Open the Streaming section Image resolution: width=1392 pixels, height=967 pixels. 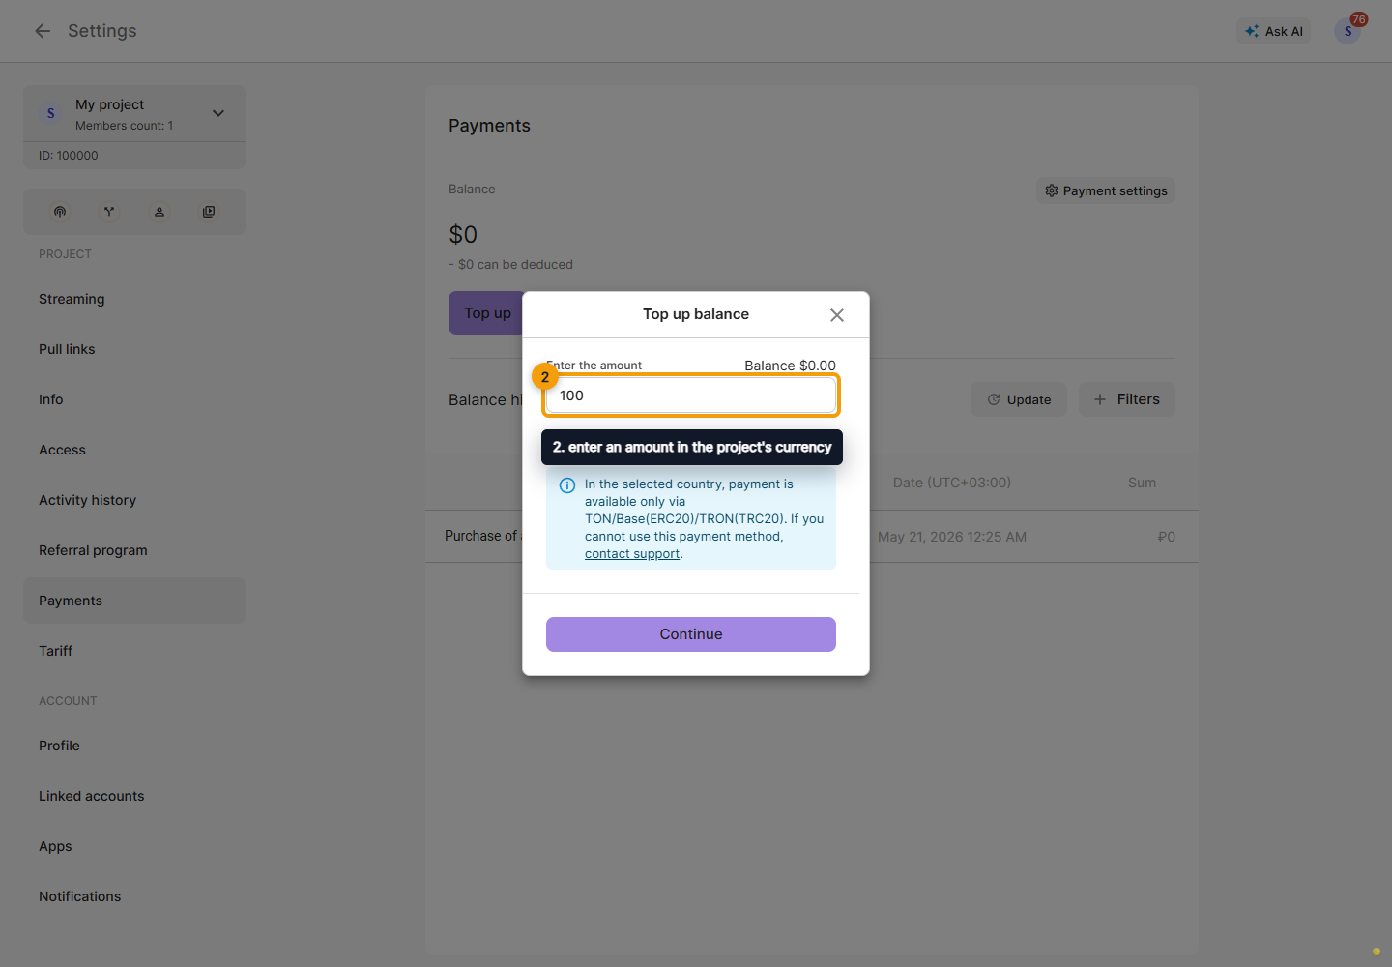tap(134, 299)
